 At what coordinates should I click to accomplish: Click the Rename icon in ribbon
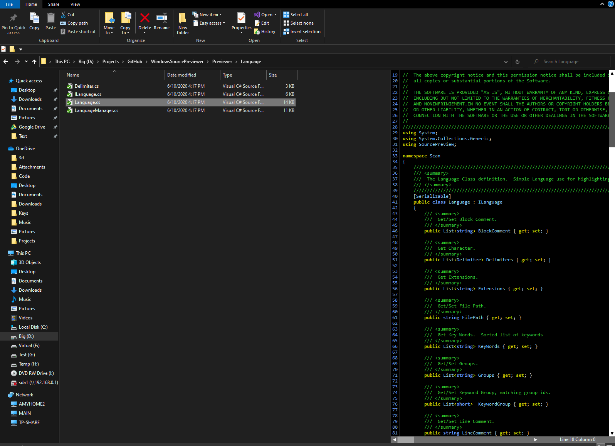click(x=161, y=18)
